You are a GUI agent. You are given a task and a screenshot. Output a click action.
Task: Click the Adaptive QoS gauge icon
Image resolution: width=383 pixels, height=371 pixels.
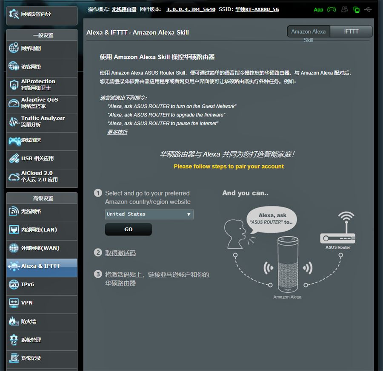14,103
